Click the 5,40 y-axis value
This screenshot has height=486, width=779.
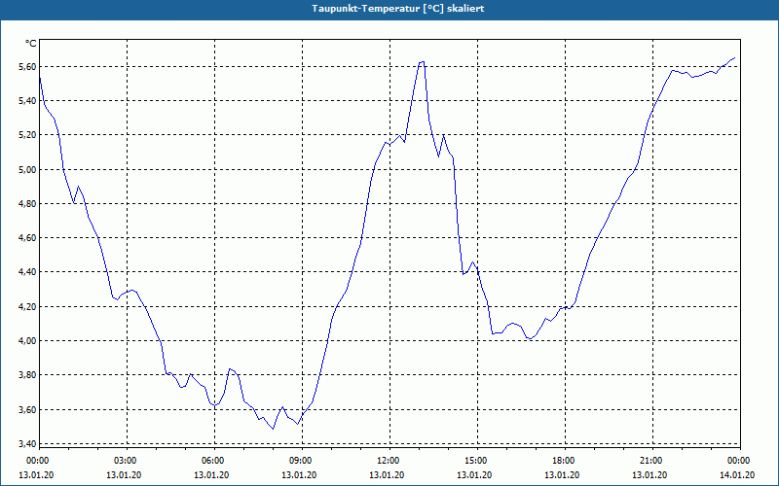pos(28,101)
